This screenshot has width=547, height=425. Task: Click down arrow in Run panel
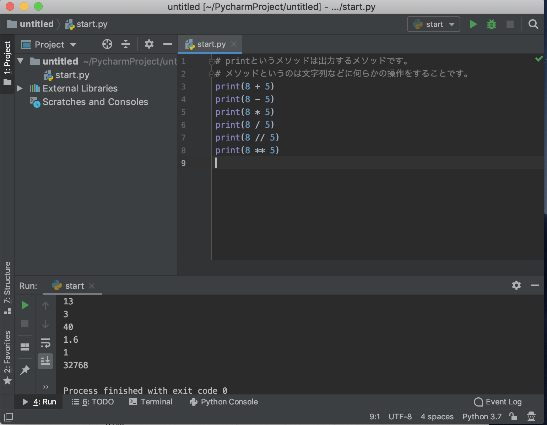click(45, 324)
